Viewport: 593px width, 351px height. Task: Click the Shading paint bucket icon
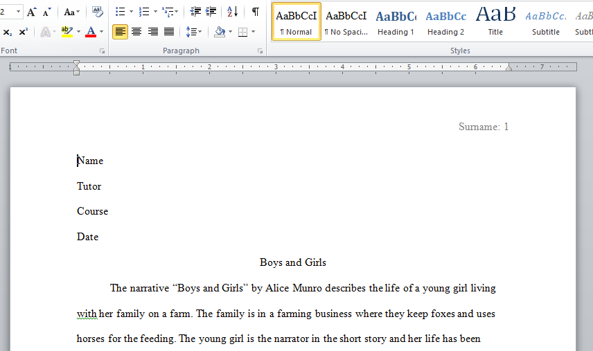click(x=220, y=32)
